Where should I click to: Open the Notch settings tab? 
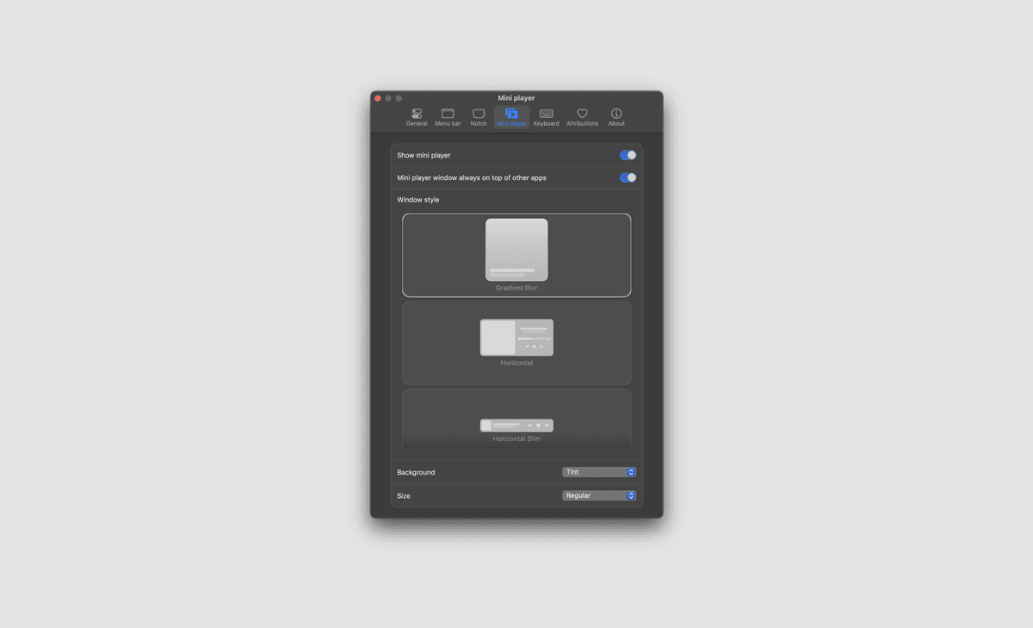coord(479,118)
